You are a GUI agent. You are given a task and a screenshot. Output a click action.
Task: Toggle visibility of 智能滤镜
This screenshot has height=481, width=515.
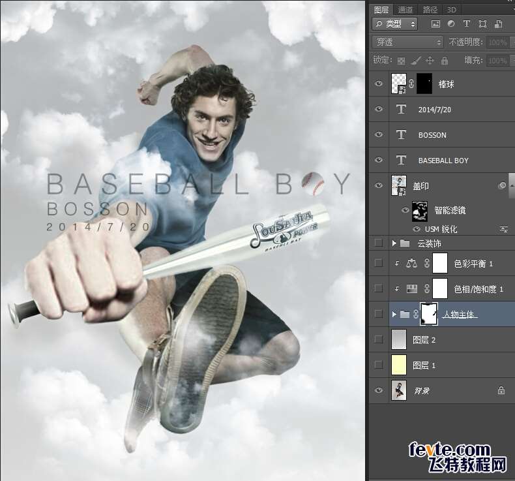coord(405,210)
